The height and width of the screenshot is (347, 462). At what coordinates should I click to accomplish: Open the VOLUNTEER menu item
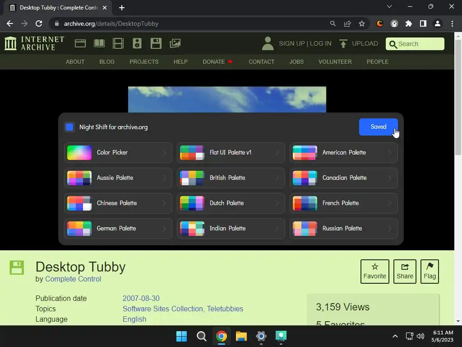335,61
